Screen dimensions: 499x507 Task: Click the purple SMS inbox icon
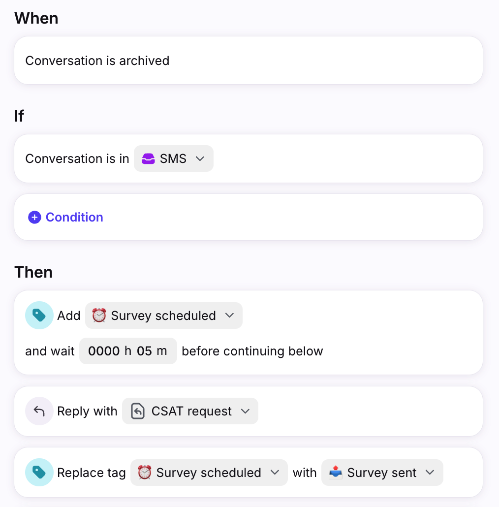click(x=148, y=158)
